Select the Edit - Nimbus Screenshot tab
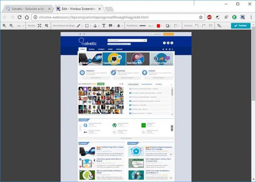 click(79, 9)
